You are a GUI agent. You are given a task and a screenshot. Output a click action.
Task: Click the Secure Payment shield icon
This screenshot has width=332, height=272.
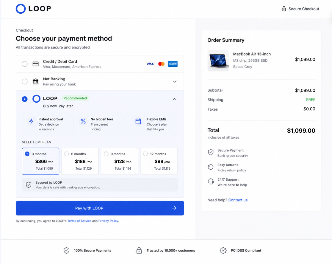pos(211,152)
